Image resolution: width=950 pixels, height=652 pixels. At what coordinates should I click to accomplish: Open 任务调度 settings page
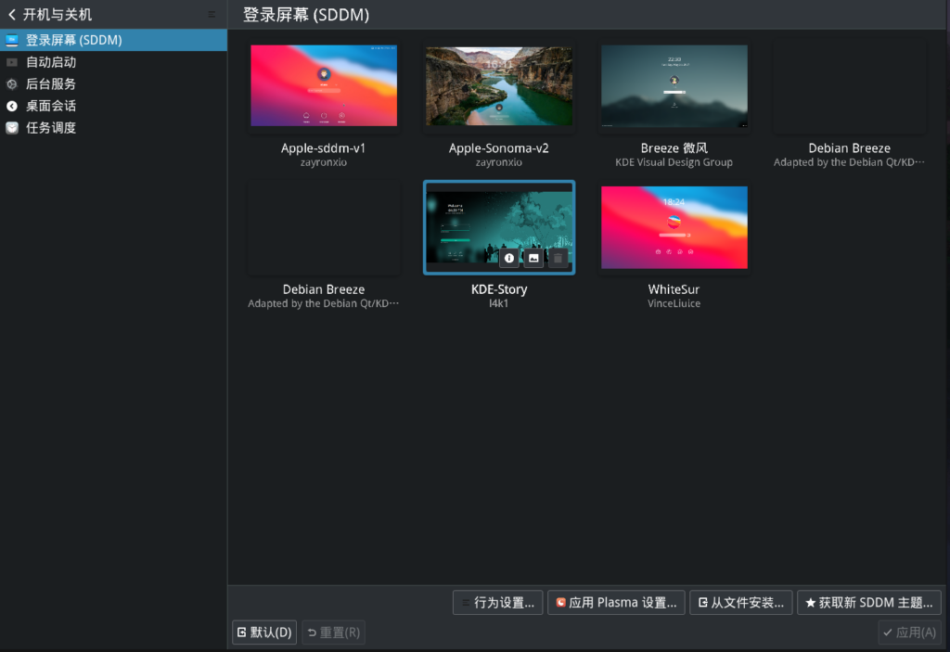pos(113,127)
